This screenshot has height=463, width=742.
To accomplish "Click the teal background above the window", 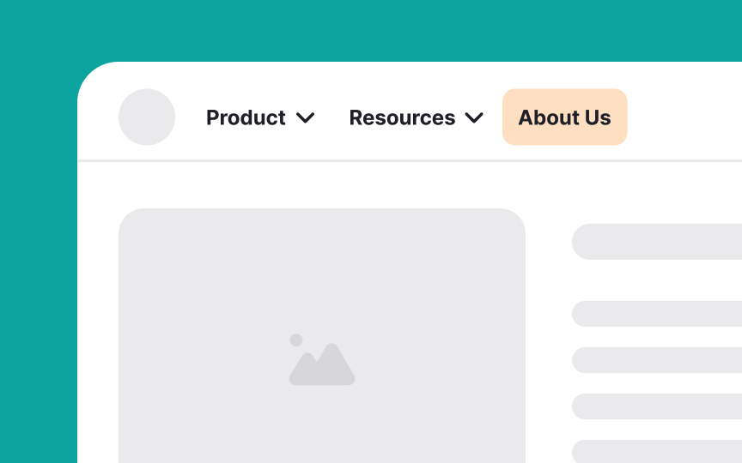I will coord(371,30).
